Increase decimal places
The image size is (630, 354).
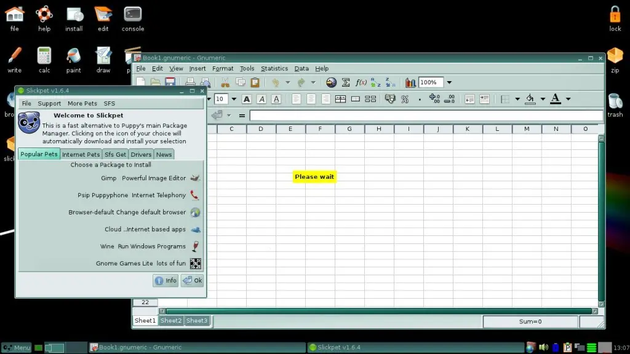[434, 99]
